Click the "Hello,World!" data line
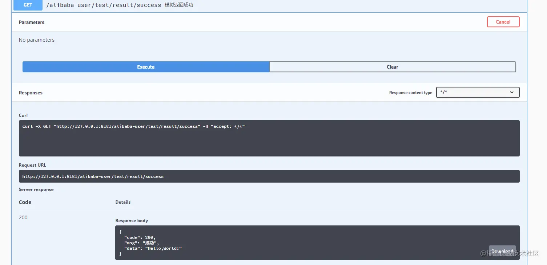547x265 pixels. tap(153, 248)
